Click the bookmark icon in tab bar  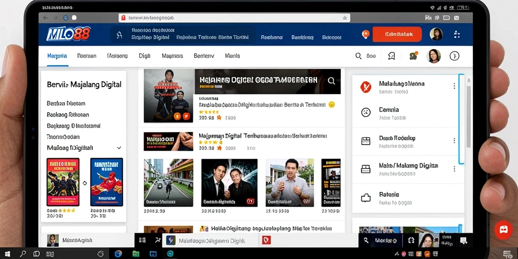392,56
